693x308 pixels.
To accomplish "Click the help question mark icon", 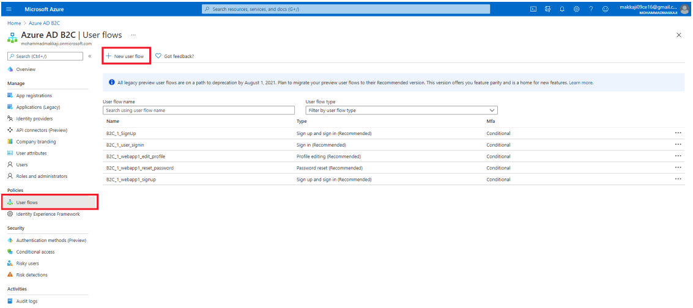I will (x=591, y=9).
